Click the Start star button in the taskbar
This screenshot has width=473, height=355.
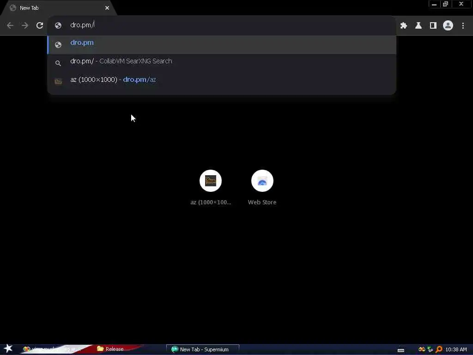[x=8, y=349]
